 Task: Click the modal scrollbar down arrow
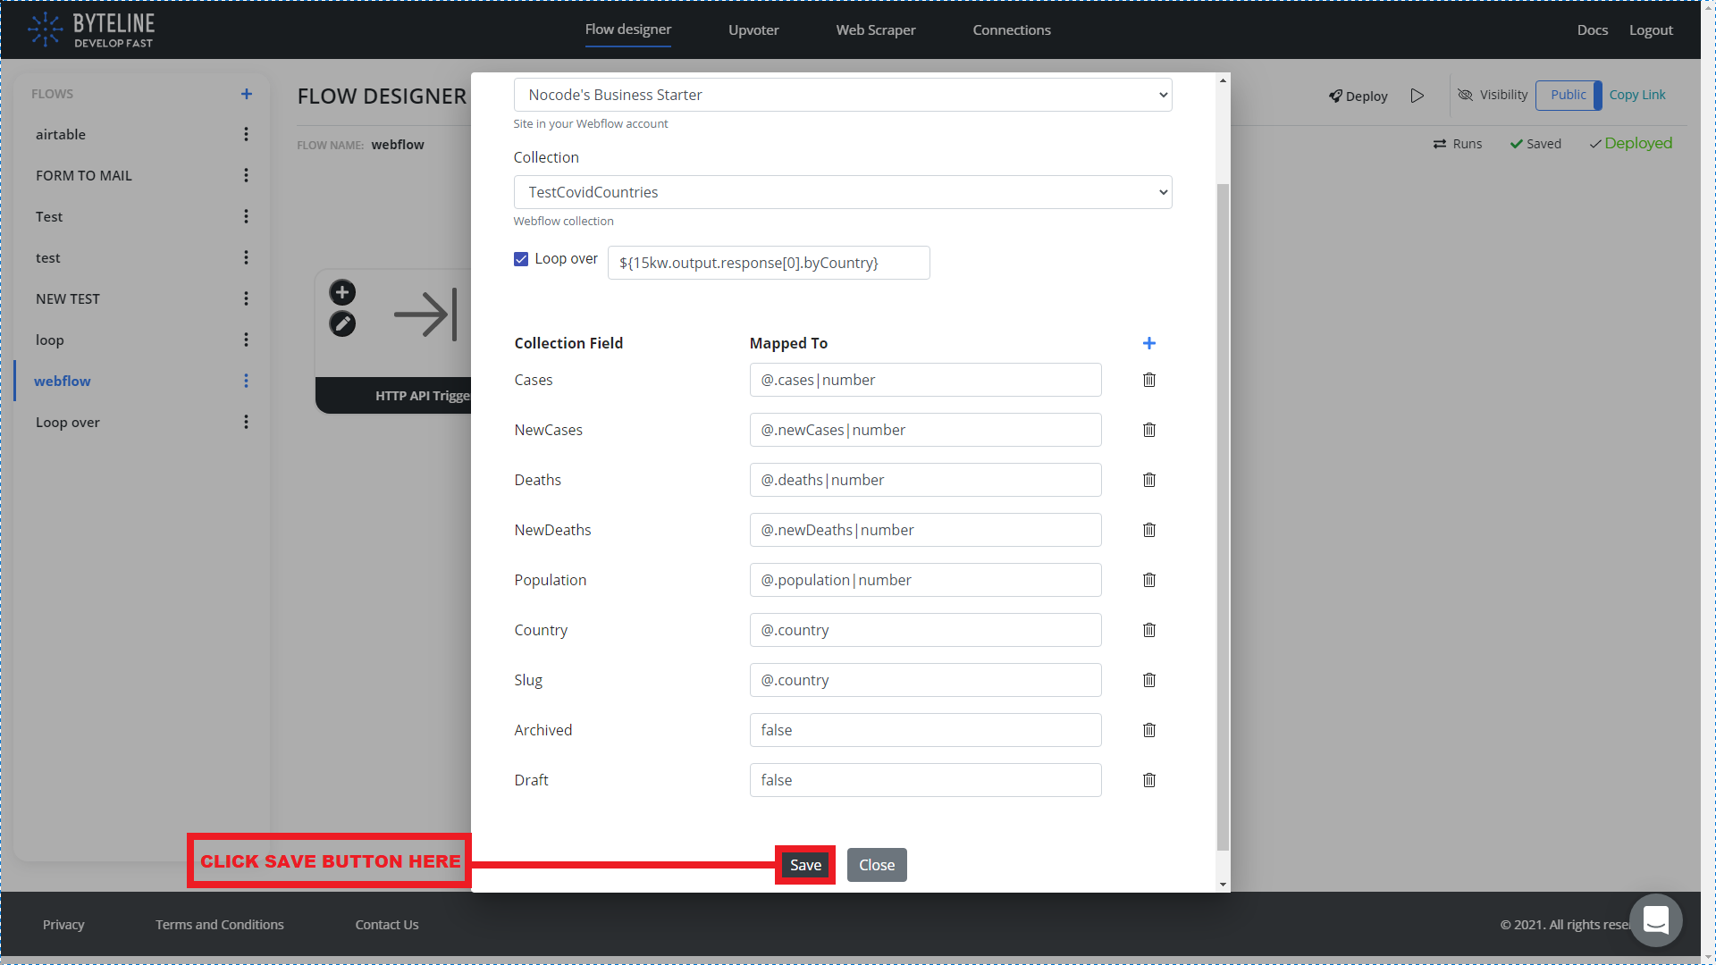[x=1223, y=885]
